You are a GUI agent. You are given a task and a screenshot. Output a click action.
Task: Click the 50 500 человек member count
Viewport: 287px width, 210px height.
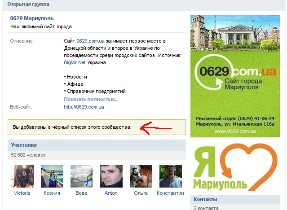(28, 155)
